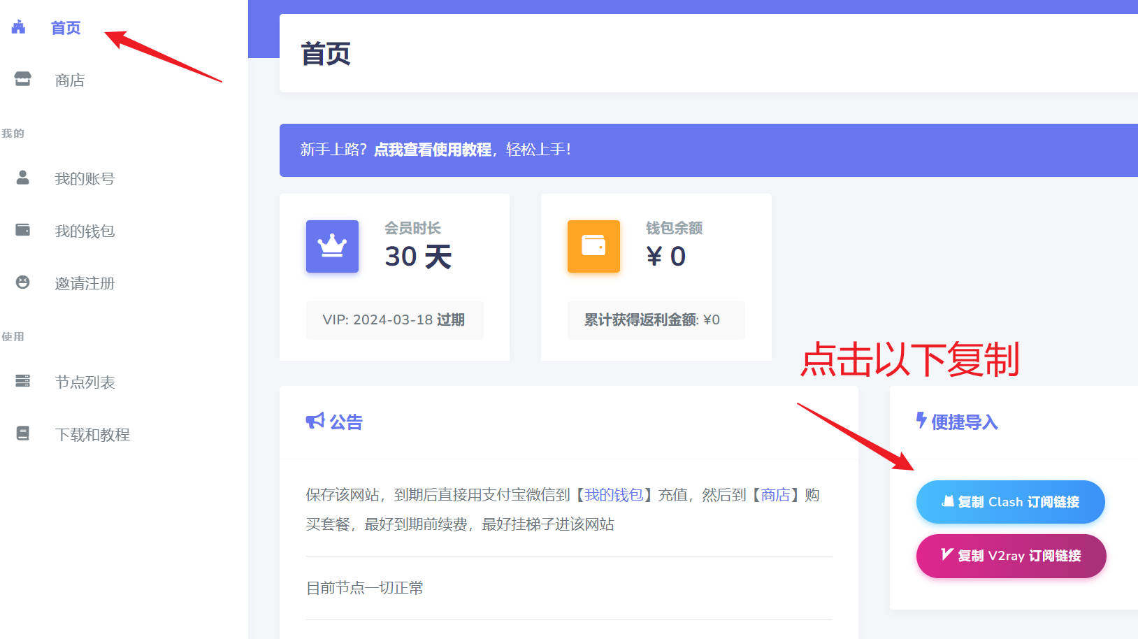
Task: Click 复制 Clash 订阅链接 button
Action: tap(1010, 501)
